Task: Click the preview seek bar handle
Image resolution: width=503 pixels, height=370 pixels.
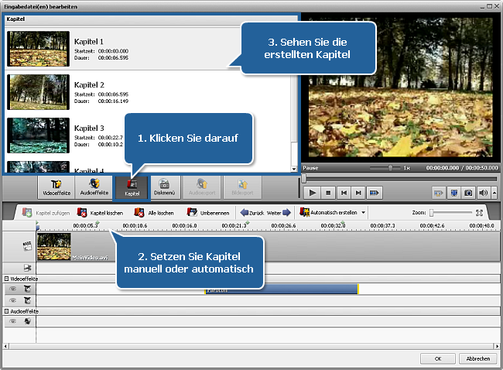Action: coord(304,179)
